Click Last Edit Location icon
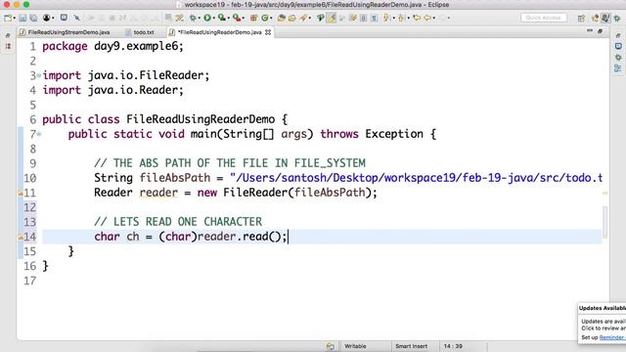Viewport: 626px width, 352px height. (417, 18)
